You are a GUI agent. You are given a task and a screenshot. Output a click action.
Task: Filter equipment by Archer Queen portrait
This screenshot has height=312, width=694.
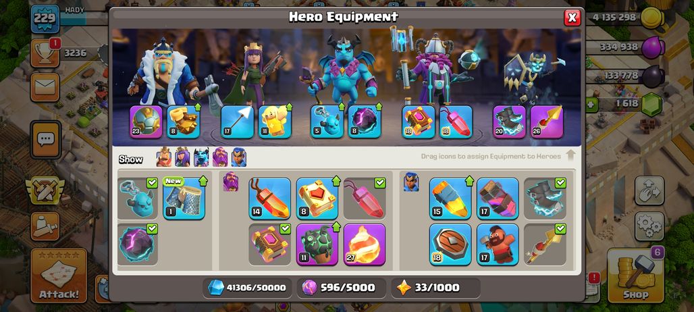click(x=182, y=157)
